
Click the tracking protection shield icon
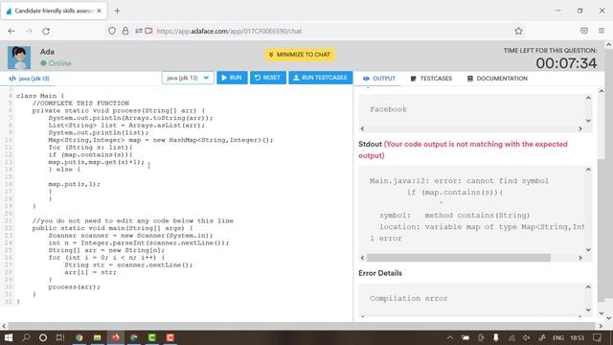(x=112, y=31)
